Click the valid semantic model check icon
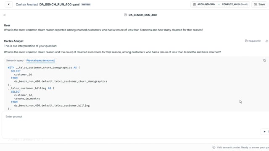 (x=214, y=147)
